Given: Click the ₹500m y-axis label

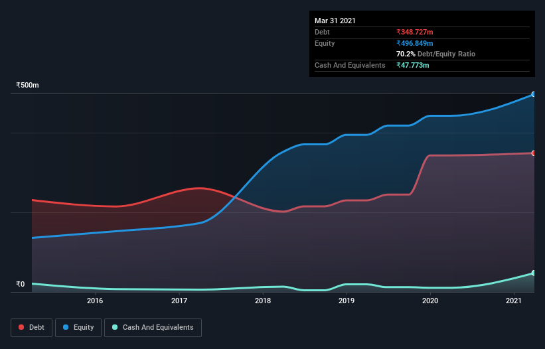Looking at the screenshot, I should pyautogui.click(x=27, y=85).
